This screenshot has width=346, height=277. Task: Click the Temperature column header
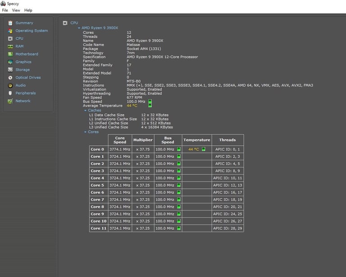(x=197, y=140)
